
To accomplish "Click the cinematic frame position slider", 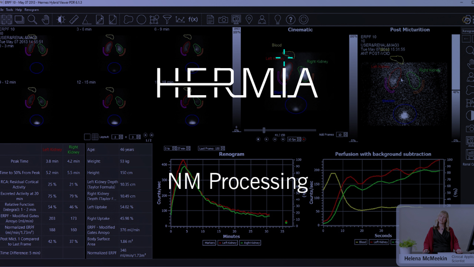I will point(264,130).
